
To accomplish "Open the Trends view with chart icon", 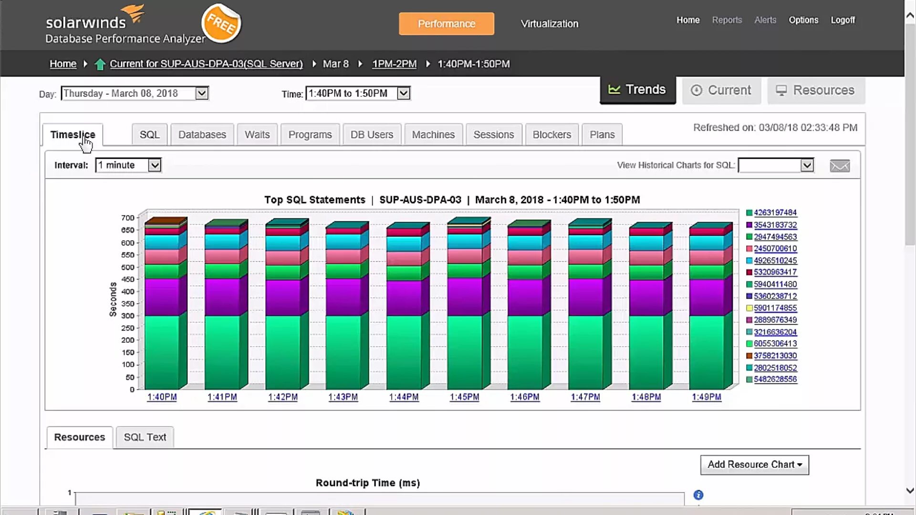I will 637,90.
